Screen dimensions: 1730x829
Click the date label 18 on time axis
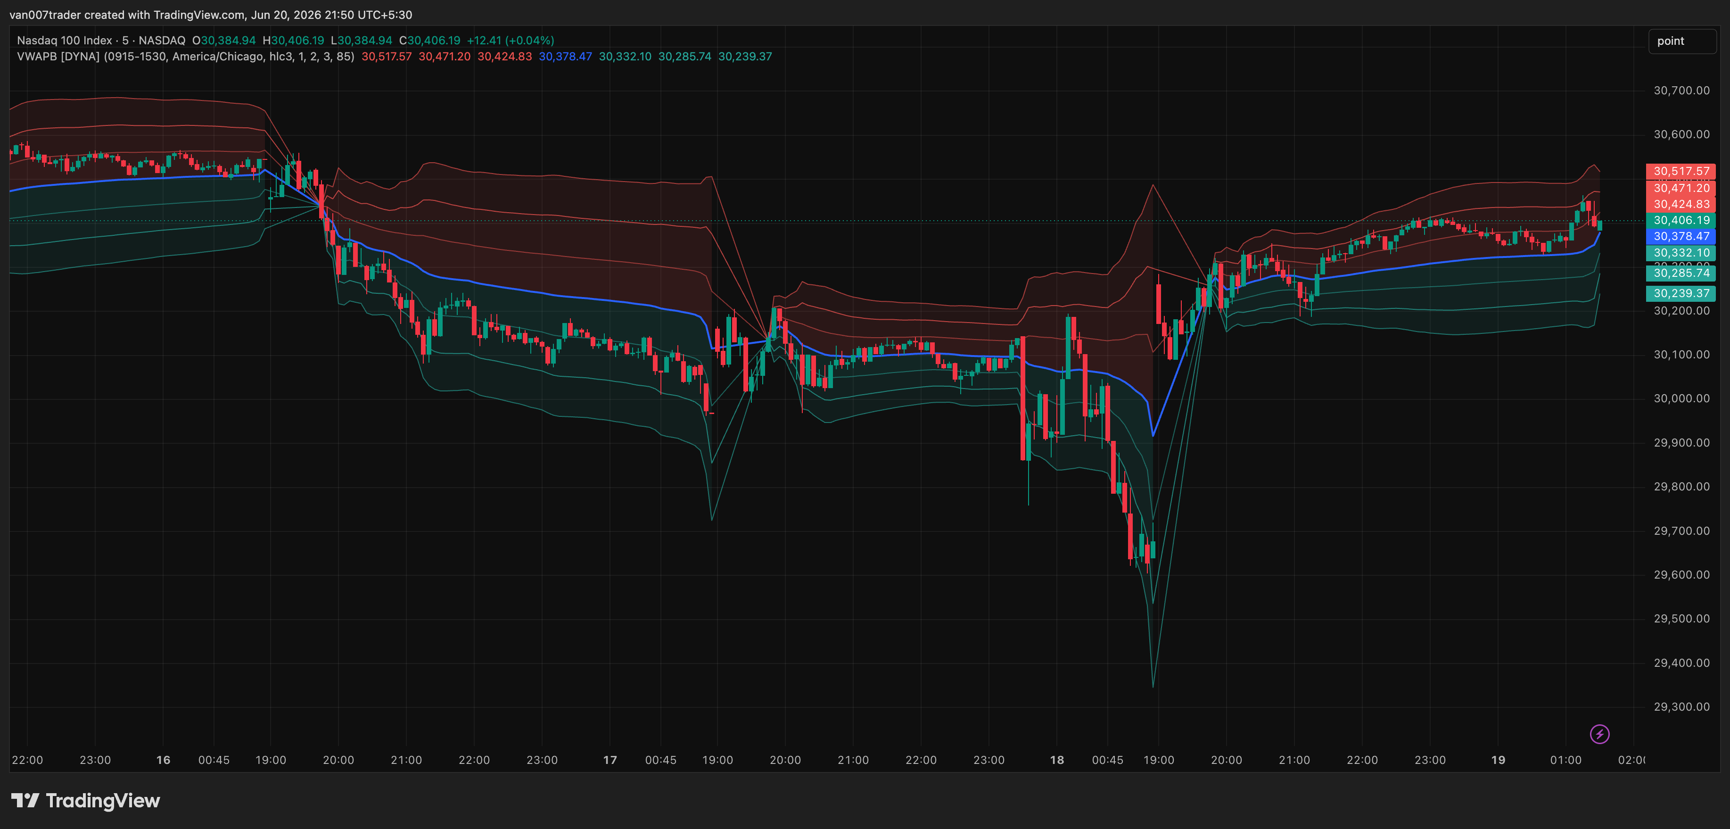tap(1057, 760)
